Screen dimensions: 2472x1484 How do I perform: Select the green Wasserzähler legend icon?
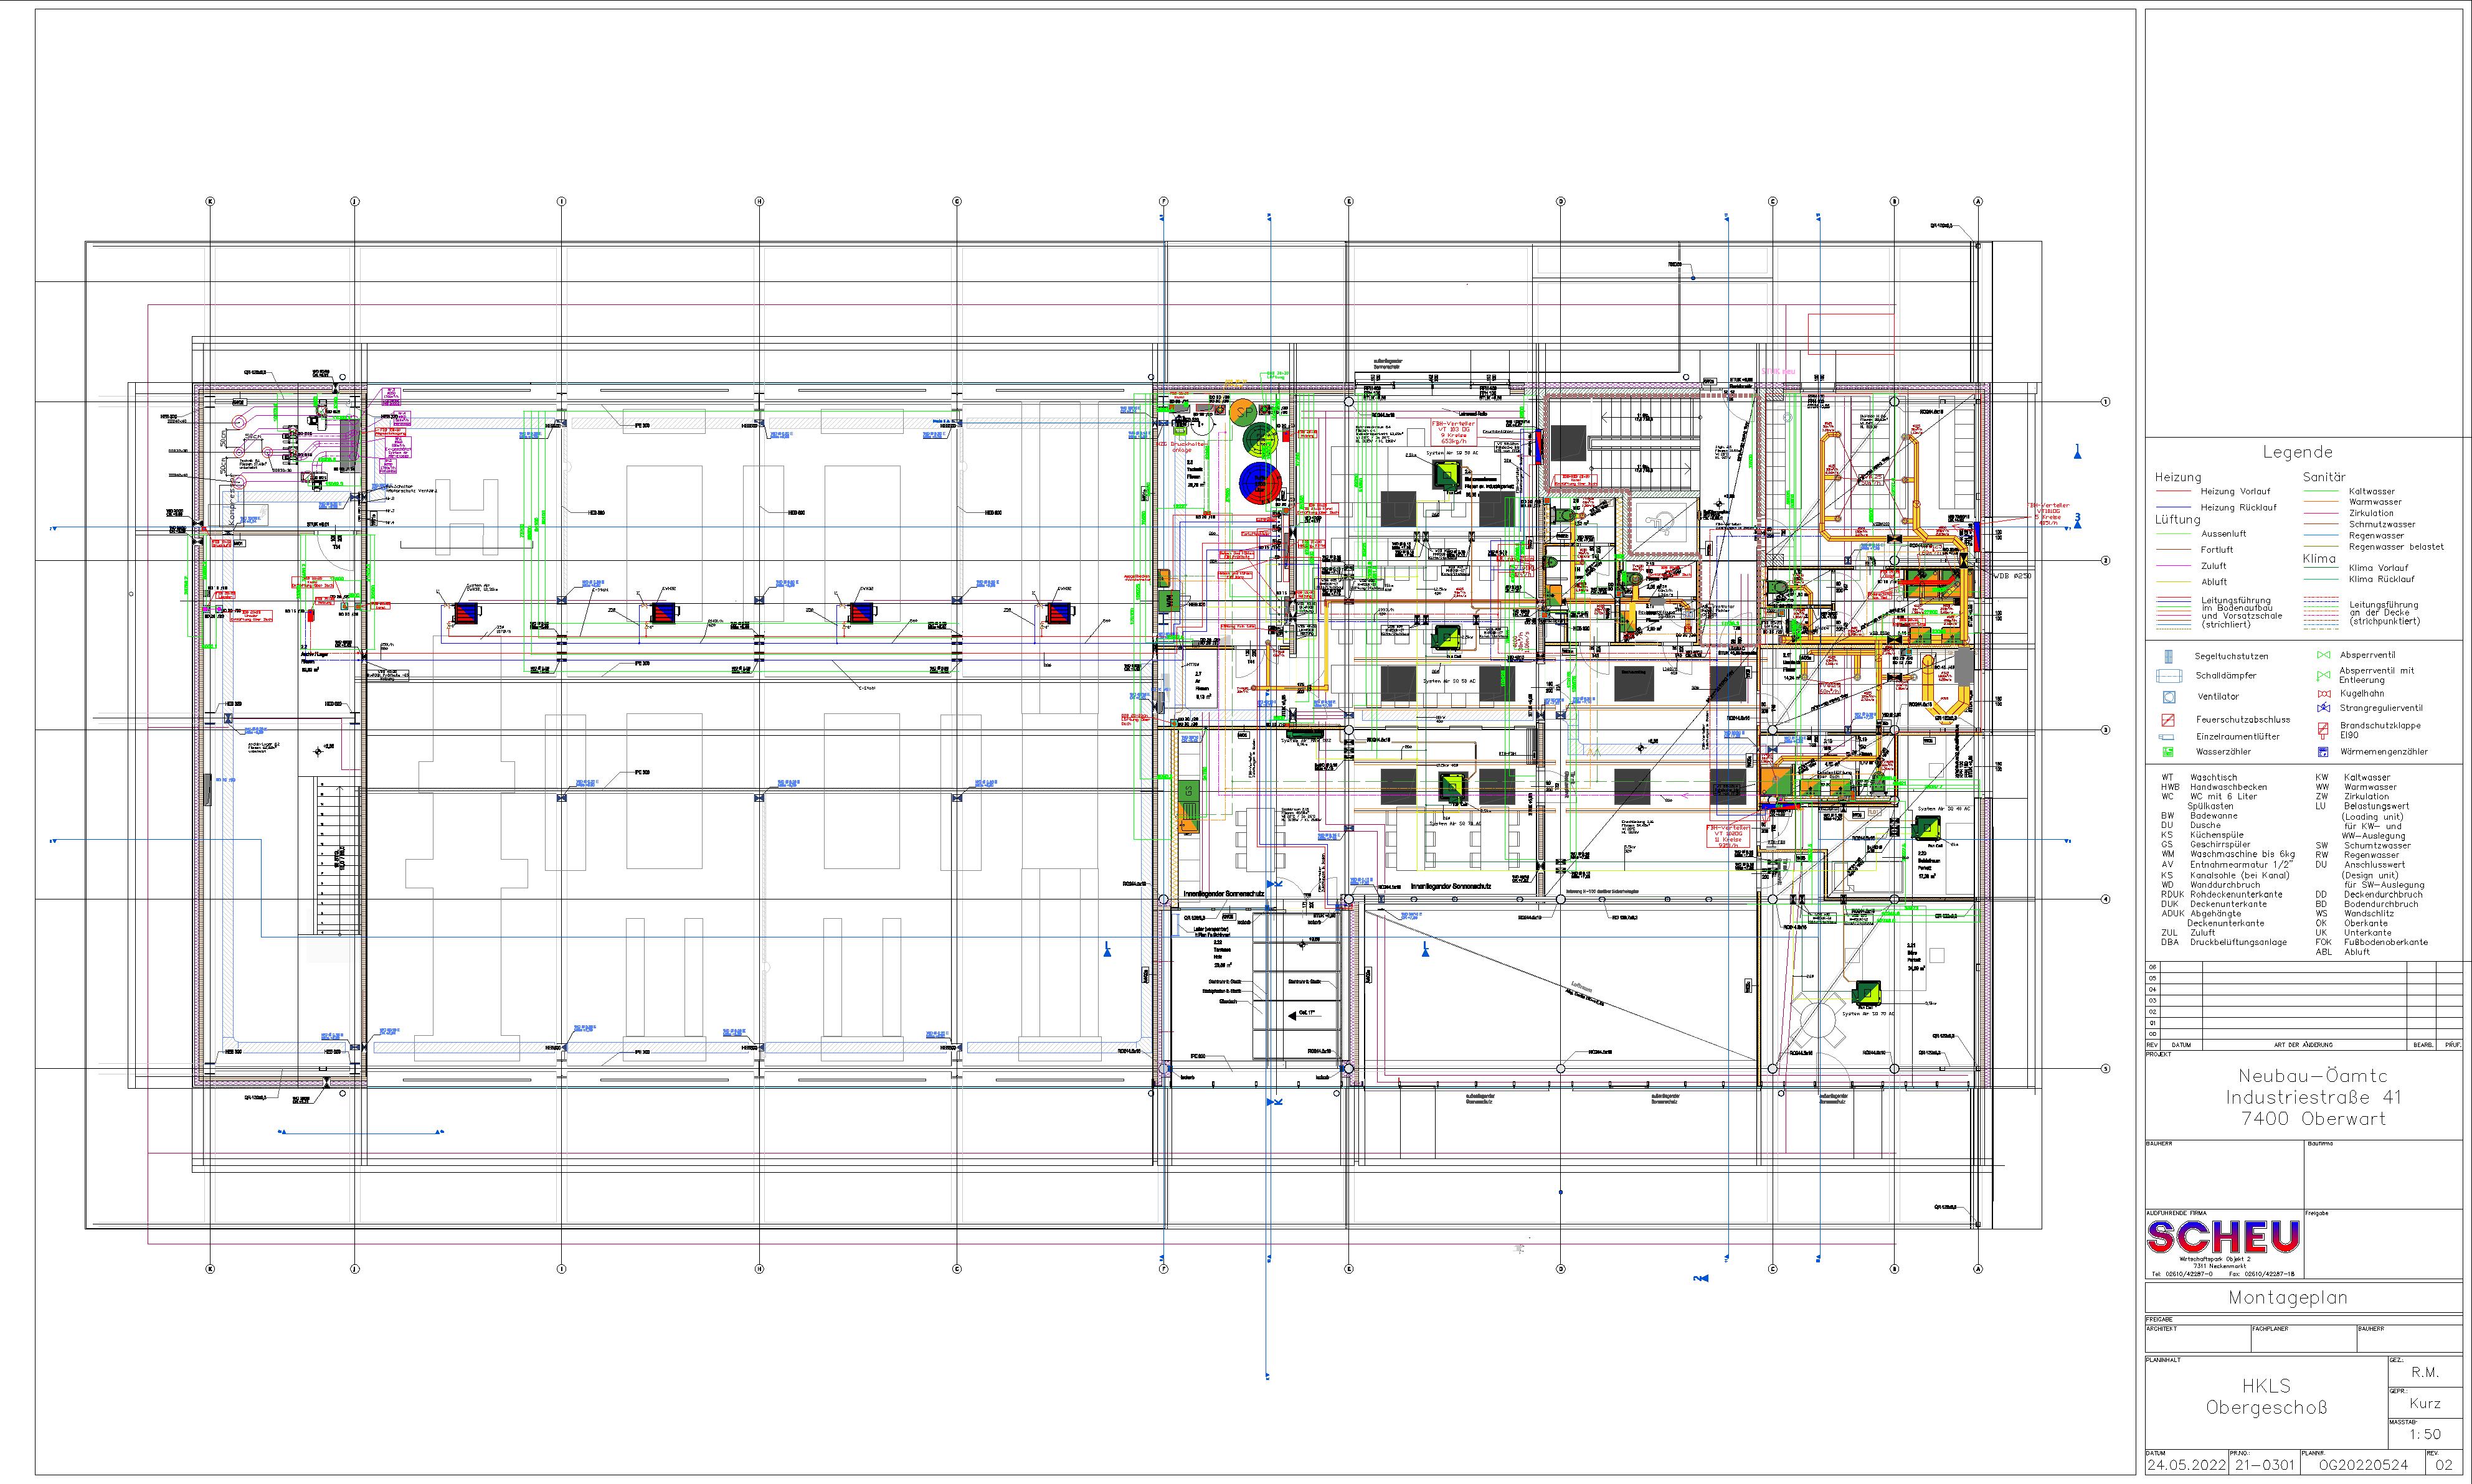[2168, 751]
